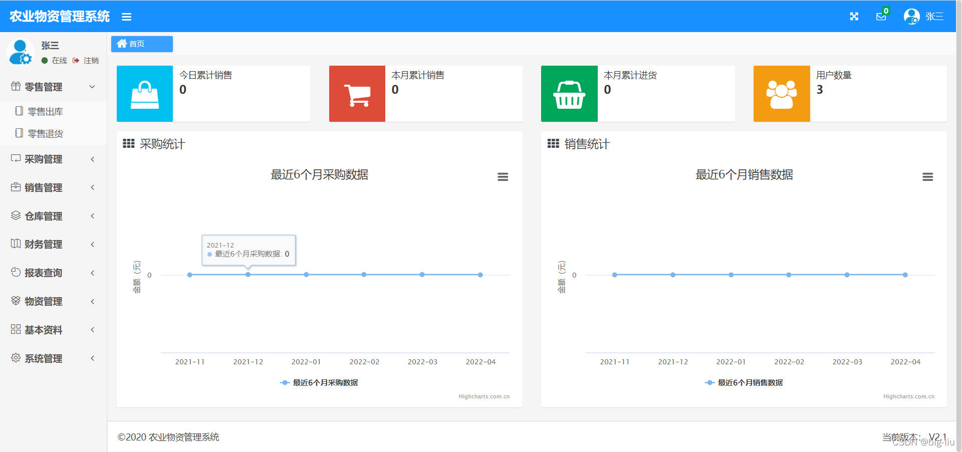The height and width of the screenshot is (452, 962).
Task: Open the sales chart context menu
Action: pyautogui.click(x=928, y=177)
